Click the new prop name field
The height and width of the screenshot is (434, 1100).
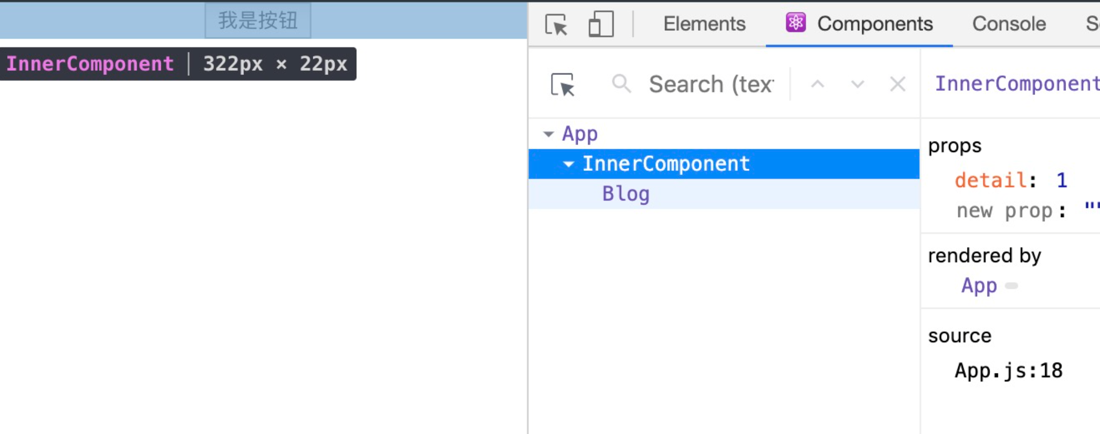(x=1004, y=210)
